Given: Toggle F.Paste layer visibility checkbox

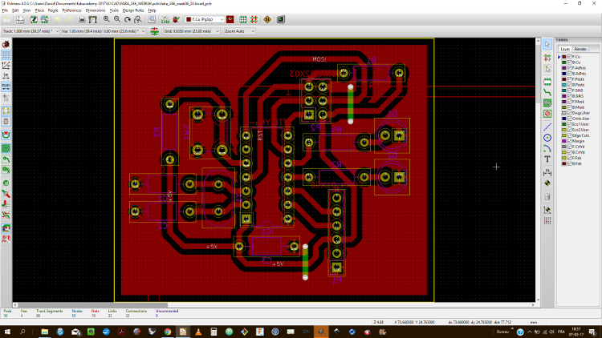Looking at the screenshot, I should (570, 79).
